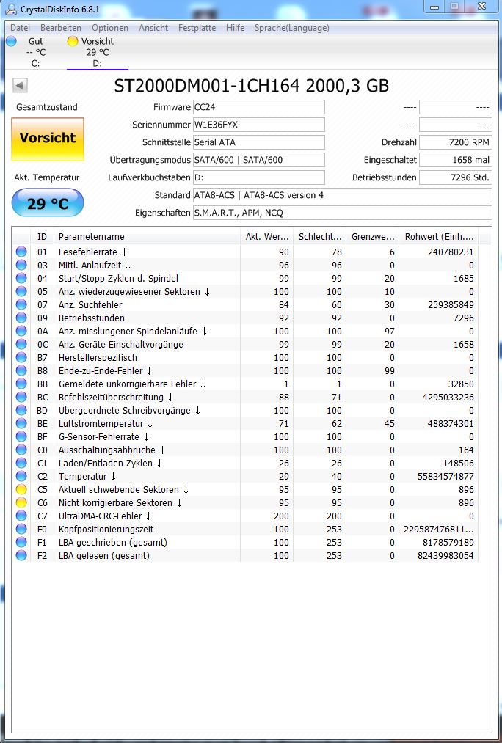Select the yellow Vorsicht orb for drive D:

coord(73,41)
